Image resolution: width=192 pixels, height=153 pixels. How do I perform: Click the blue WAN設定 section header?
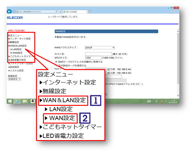point(107,31)
